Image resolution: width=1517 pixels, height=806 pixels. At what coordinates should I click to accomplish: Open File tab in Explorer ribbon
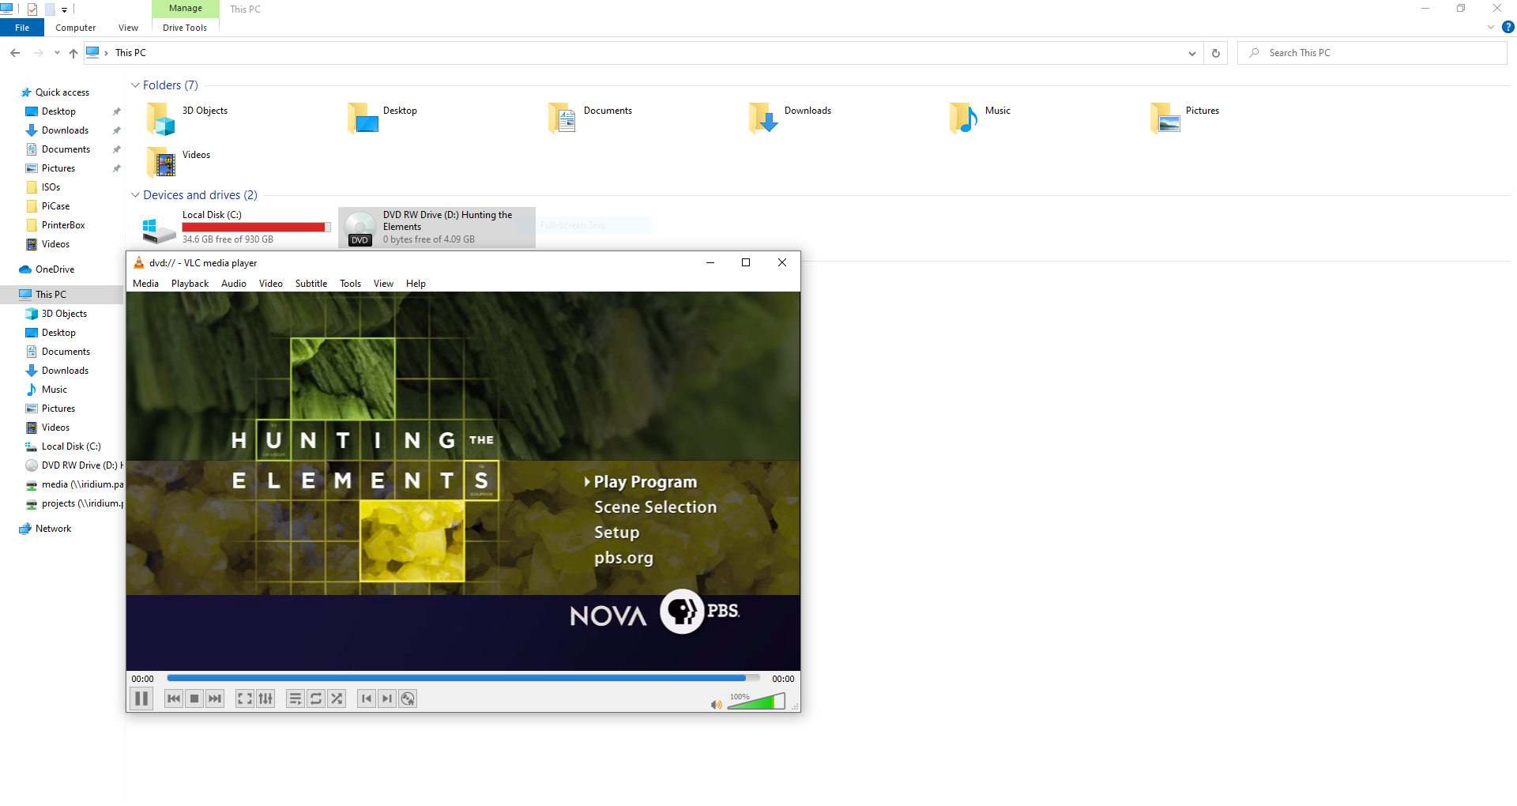coord(22,28)
